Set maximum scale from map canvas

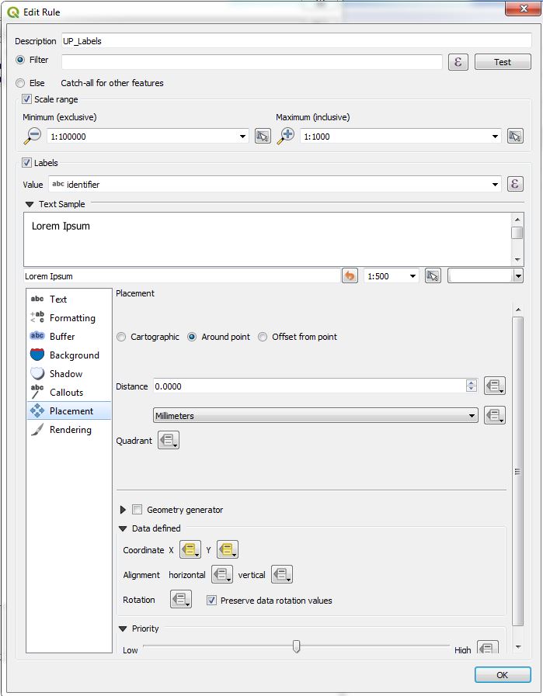(515, 136)
